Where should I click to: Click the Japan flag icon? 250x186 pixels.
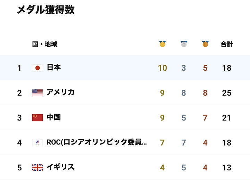click(37, 68)
